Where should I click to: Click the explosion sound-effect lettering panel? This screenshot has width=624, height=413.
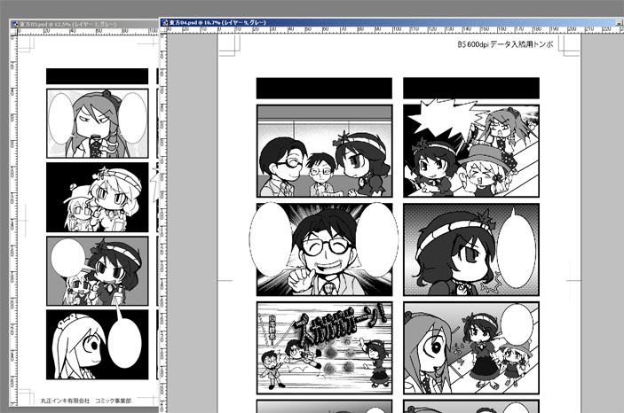click(x=324, y=347)
